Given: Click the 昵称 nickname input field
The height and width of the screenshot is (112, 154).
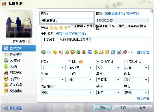Looking at the screenshot, I should (x=67, y=20).
